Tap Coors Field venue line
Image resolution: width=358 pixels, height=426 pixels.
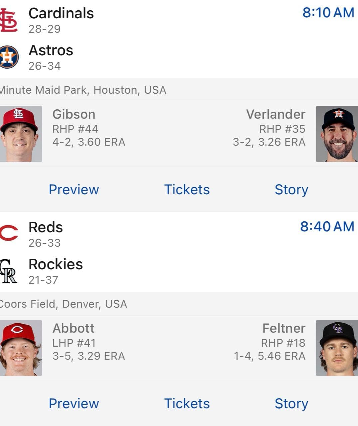point(63,304)
